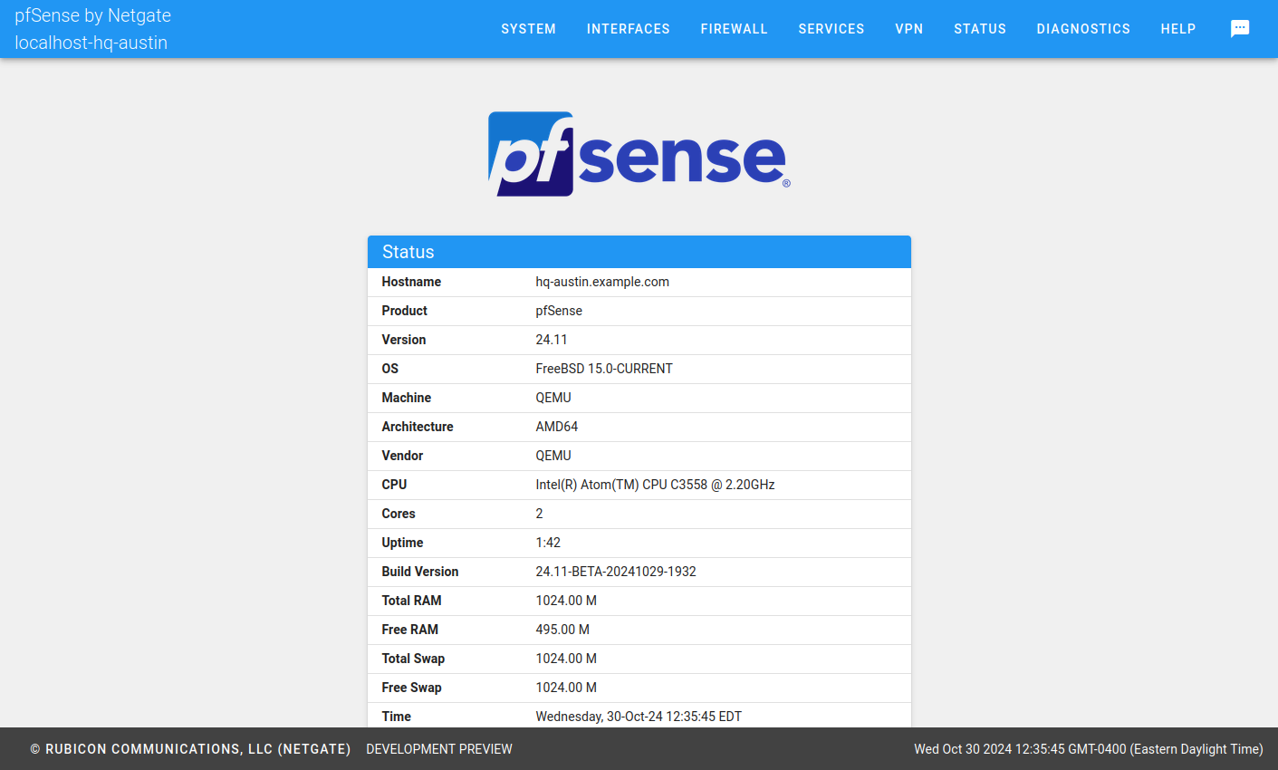
Task: Click the Development Preview footer label
Action: [438, 749]
